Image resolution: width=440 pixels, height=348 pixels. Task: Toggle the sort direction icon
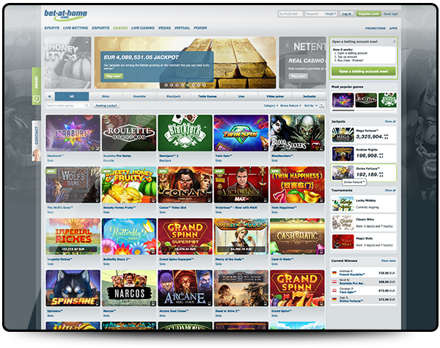click(322, 106)
